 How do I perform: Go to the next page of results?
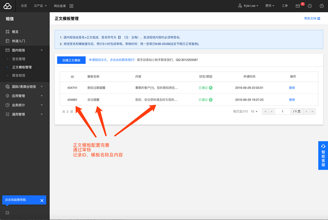click(306, 111)
